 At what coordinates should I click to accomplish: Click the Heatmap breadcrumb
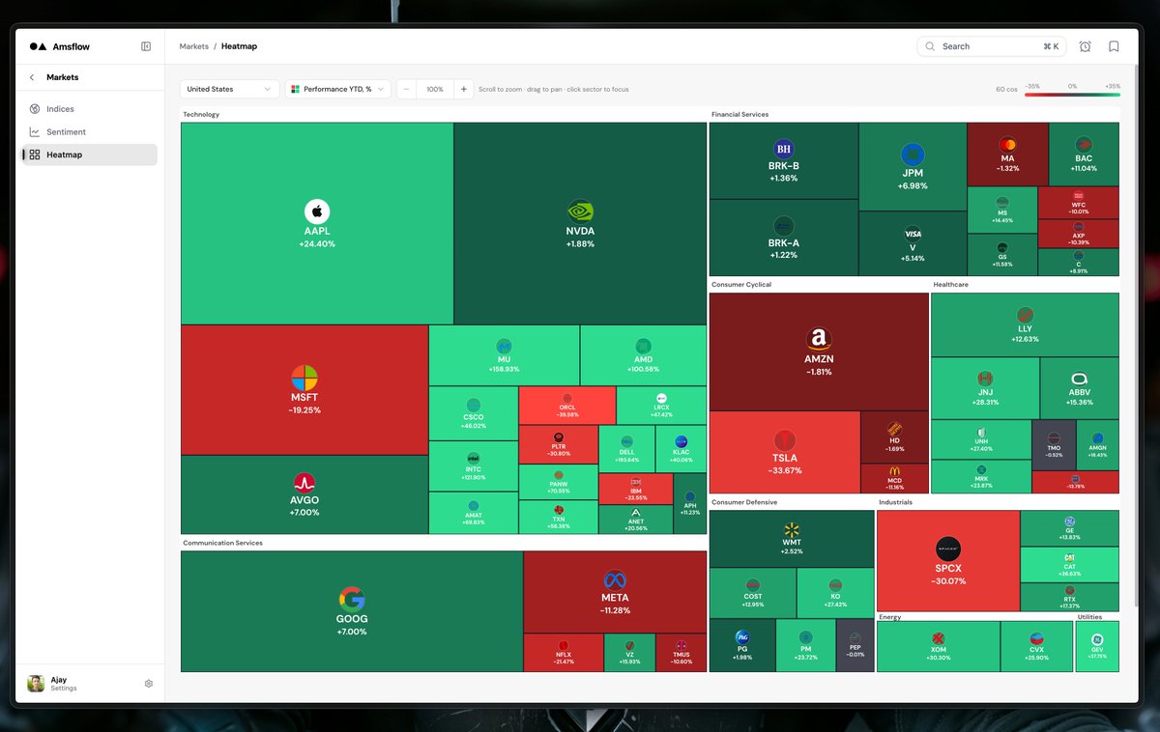coord(239,46)
